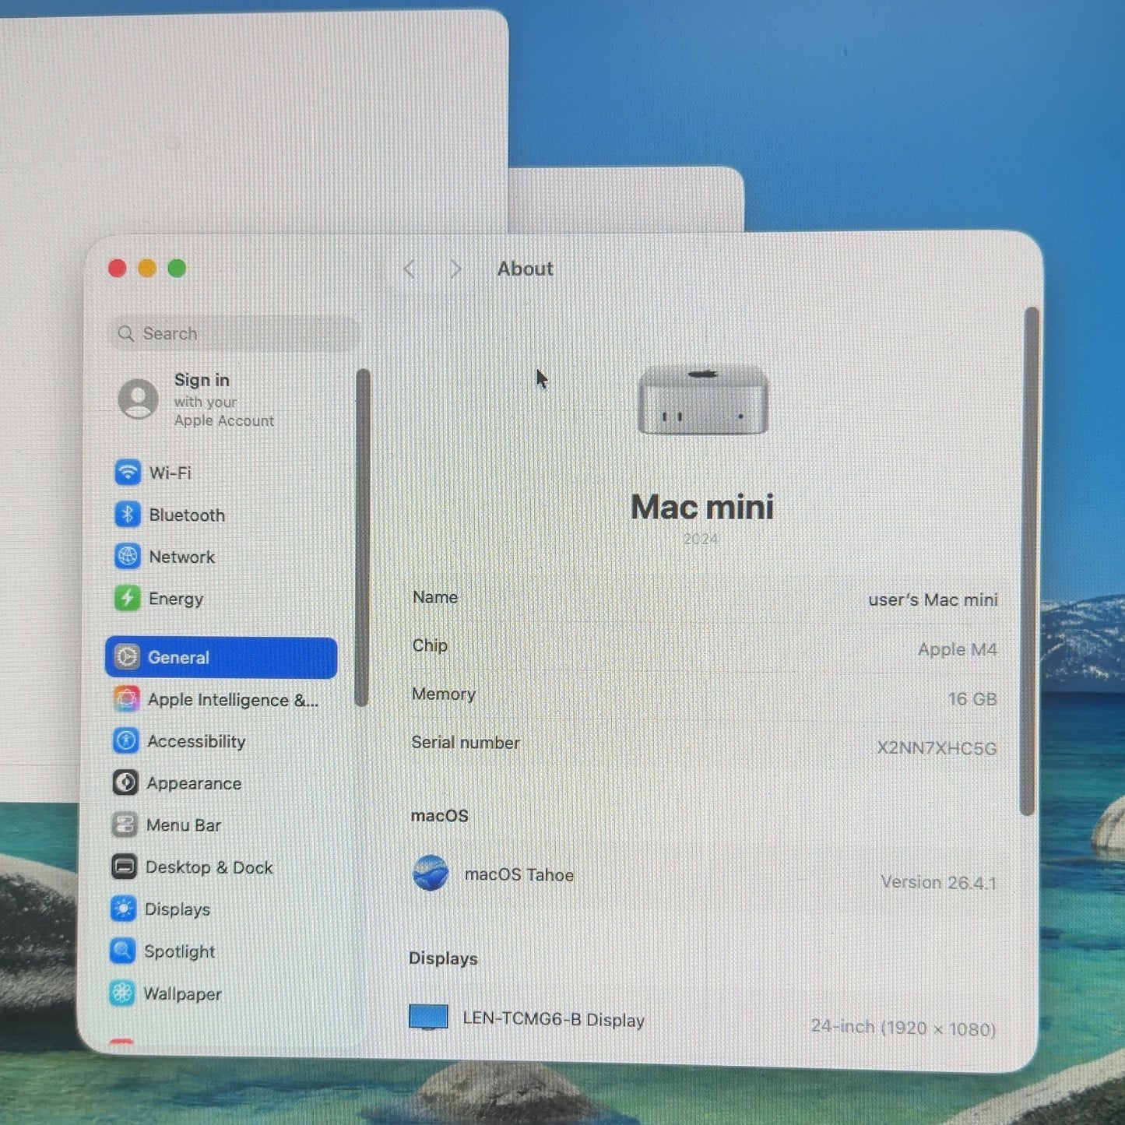Minimize the System Settings window
Screen dimensions: 1125x1125
pyautogui.click(x=147, y=269)
